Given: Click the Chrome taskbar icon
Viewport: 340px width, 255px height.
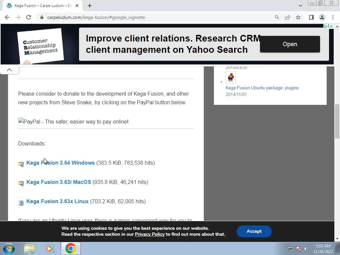Looking at the screenshot, I should pyautogui.click(x=70, y=248).
